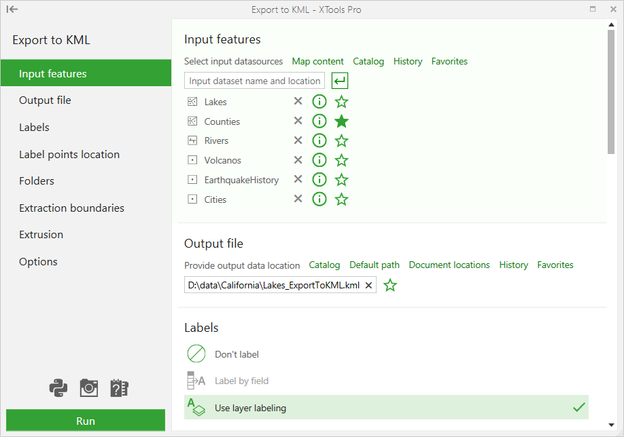Clear the output file path with its X icon
Viewport: 624px width, 437px height.
point(368,285)
